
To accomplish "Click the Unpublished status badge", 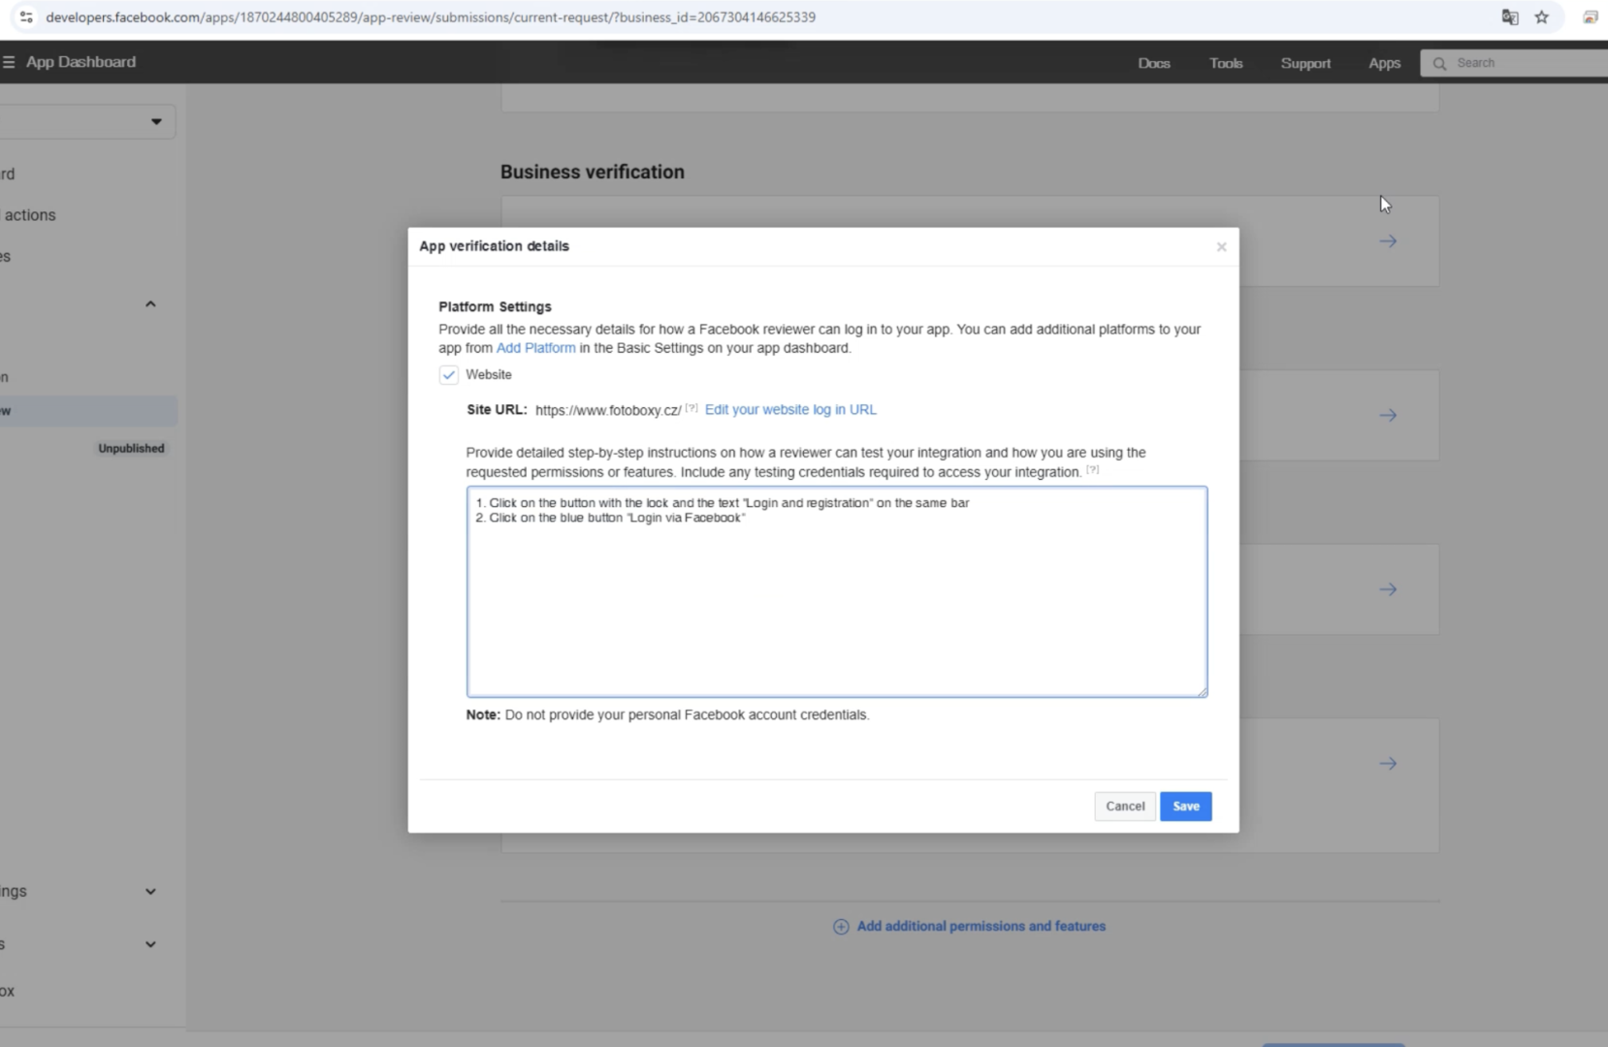I will (x=131, y=449).
